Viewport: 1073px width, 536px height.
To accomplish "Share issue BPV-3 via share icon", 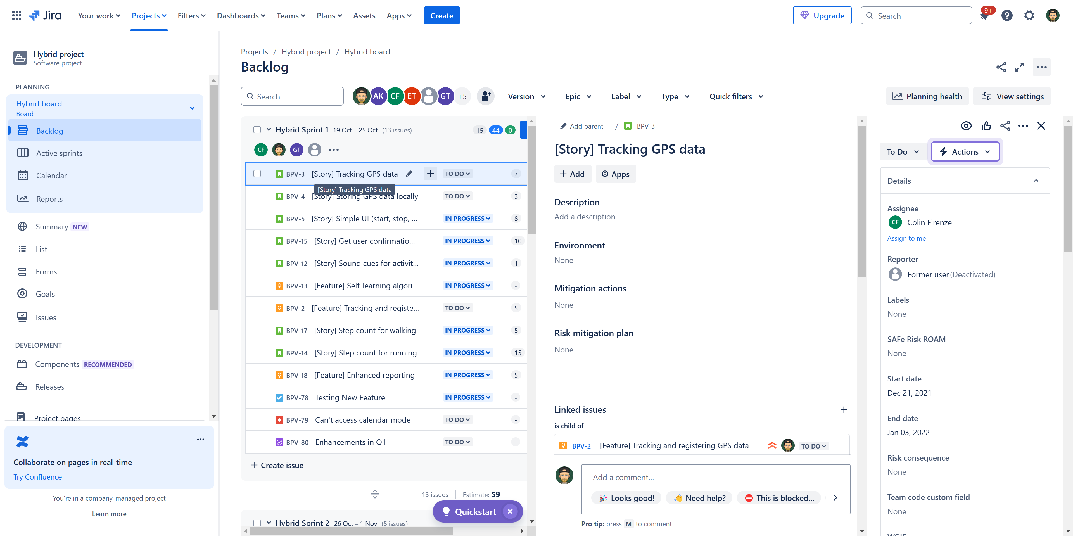I will tap(1005, 126).
